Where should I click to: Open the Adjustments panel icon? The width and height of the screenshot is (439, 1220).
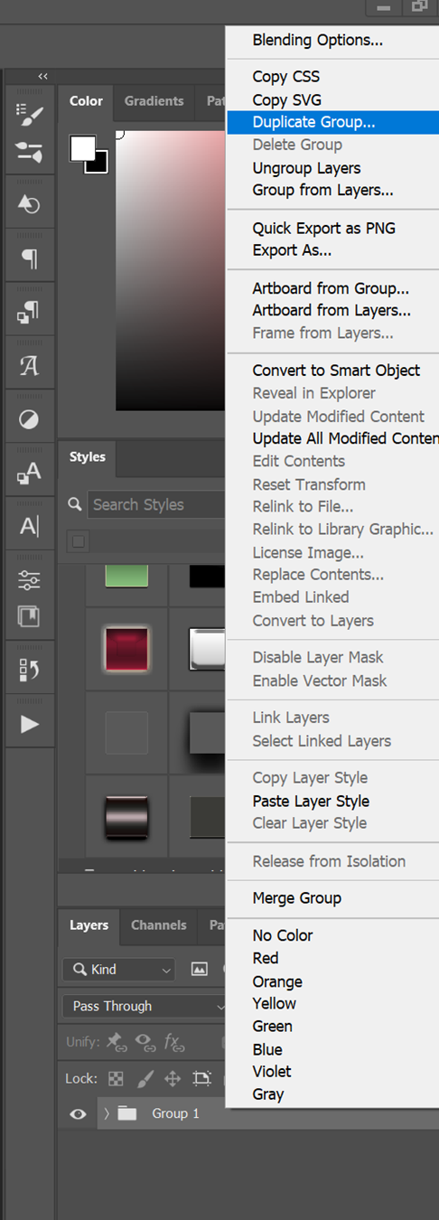[29, 420]
